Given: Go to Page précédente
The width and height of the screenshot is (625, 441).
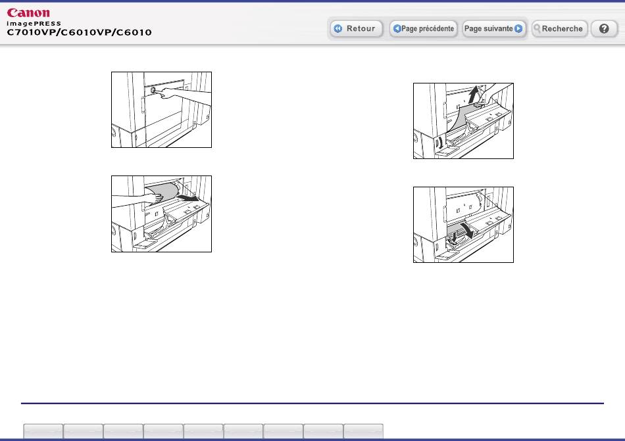Looking at the screenshot, I should 423,29.
